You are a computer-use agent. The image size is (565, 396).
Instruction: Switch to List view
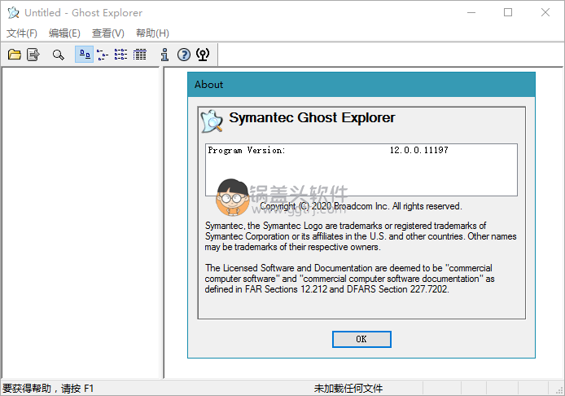click(120, 55)
